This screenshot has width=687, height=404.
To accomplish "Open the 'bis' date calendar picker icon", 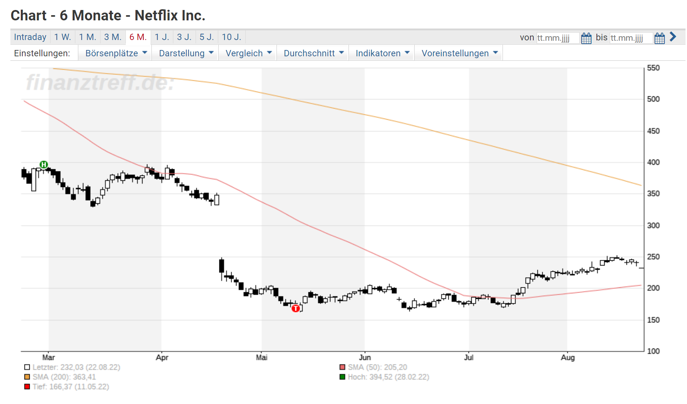I will coord(660,38).
